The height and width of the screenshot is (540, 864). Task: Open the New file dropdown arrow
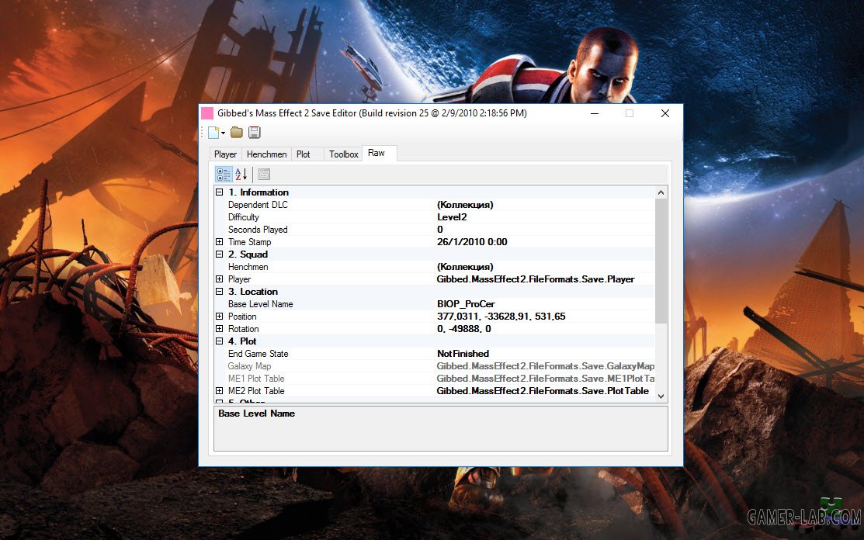click(223, 133)
